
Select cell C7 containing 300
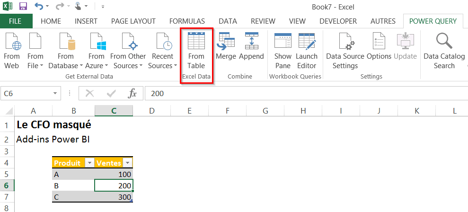click(x=114, y=197)
